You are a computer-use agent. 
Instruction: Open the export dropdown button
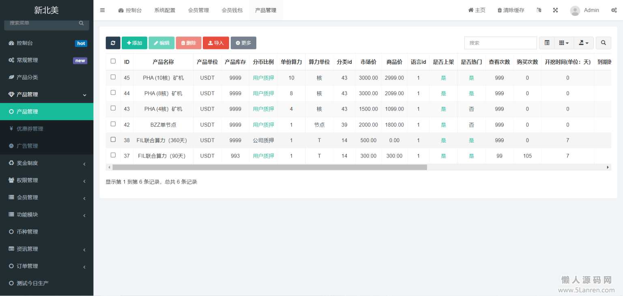click(x=583, y=43)
